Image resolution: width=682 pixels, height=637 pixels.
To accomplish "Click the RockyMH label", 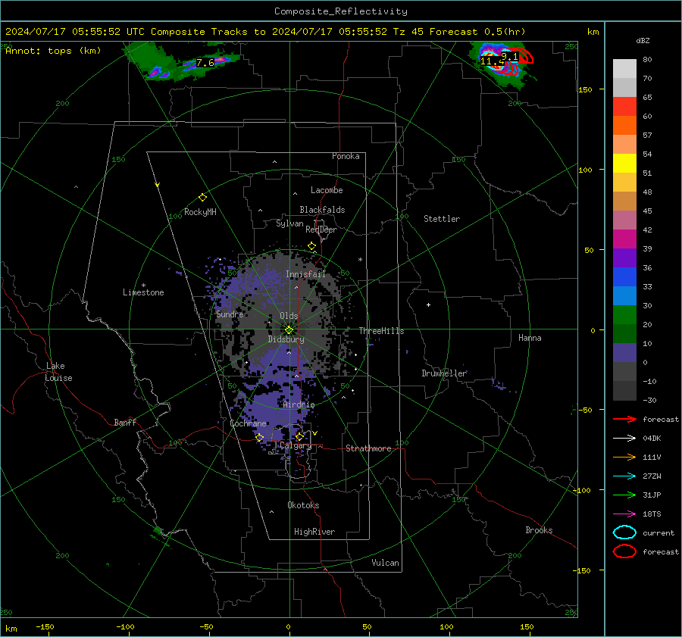I will click(x=200, y=212).
